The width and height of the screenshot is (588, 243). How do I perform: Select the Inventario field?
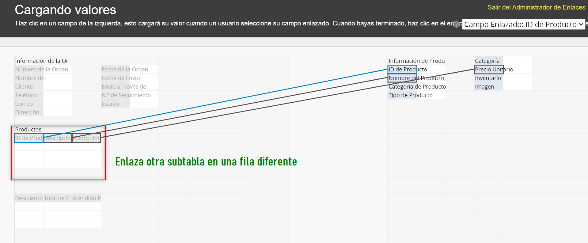pos(488,78)
